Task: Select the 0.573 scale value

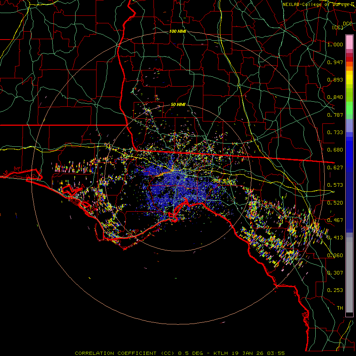Action: [335, 185]
